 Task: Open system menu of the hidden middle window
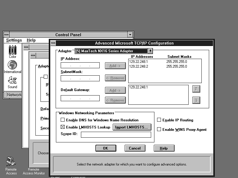(x=26, y=47)
